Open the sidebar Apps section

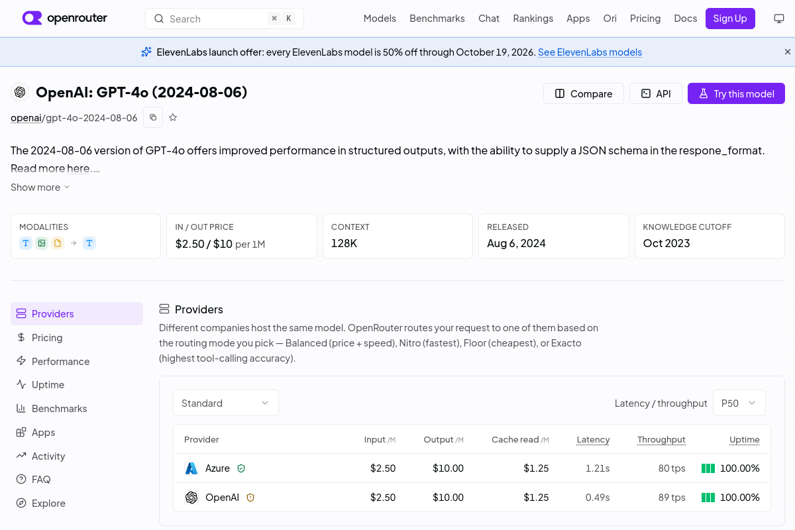(77, 433)
